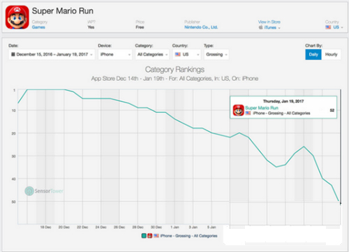Open the Device iPhone dropdown
Screen dimensions: 349x252
[x=115, y=54]
